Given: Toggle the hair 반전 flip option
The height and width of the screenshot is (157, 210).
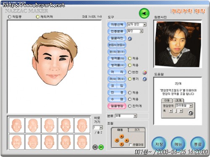Looking at the screenshot, I should tap(130, 72).
